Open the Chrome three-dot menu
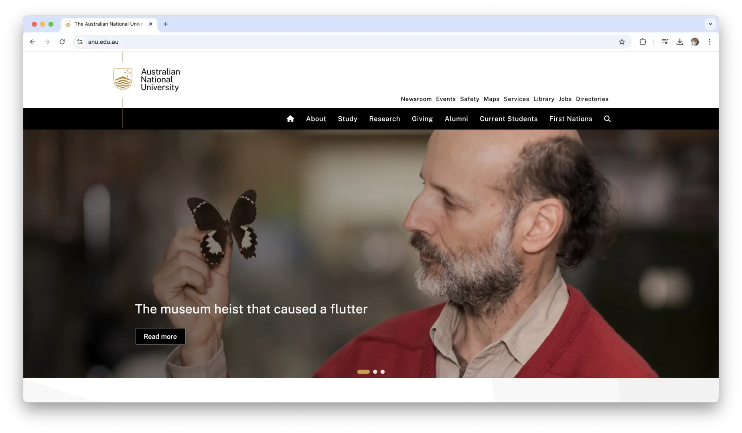The height and width of the screenshot is (433, 742). (x=710, y=42)
